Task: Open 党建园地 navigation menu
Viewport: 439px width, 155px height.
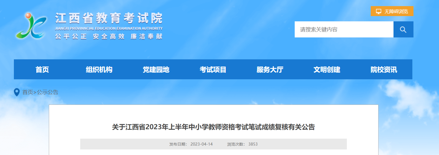Action: 156,70
